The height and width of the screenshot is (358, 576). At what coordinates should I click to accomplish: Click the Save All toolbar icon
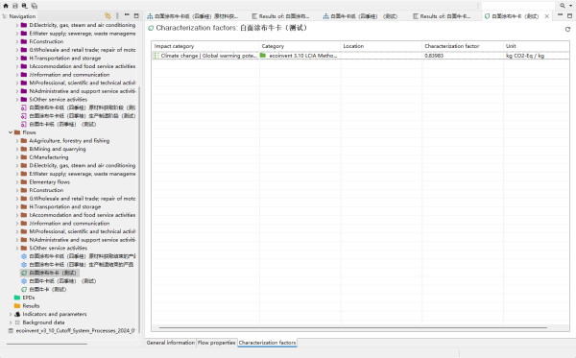tap(35, 6)
